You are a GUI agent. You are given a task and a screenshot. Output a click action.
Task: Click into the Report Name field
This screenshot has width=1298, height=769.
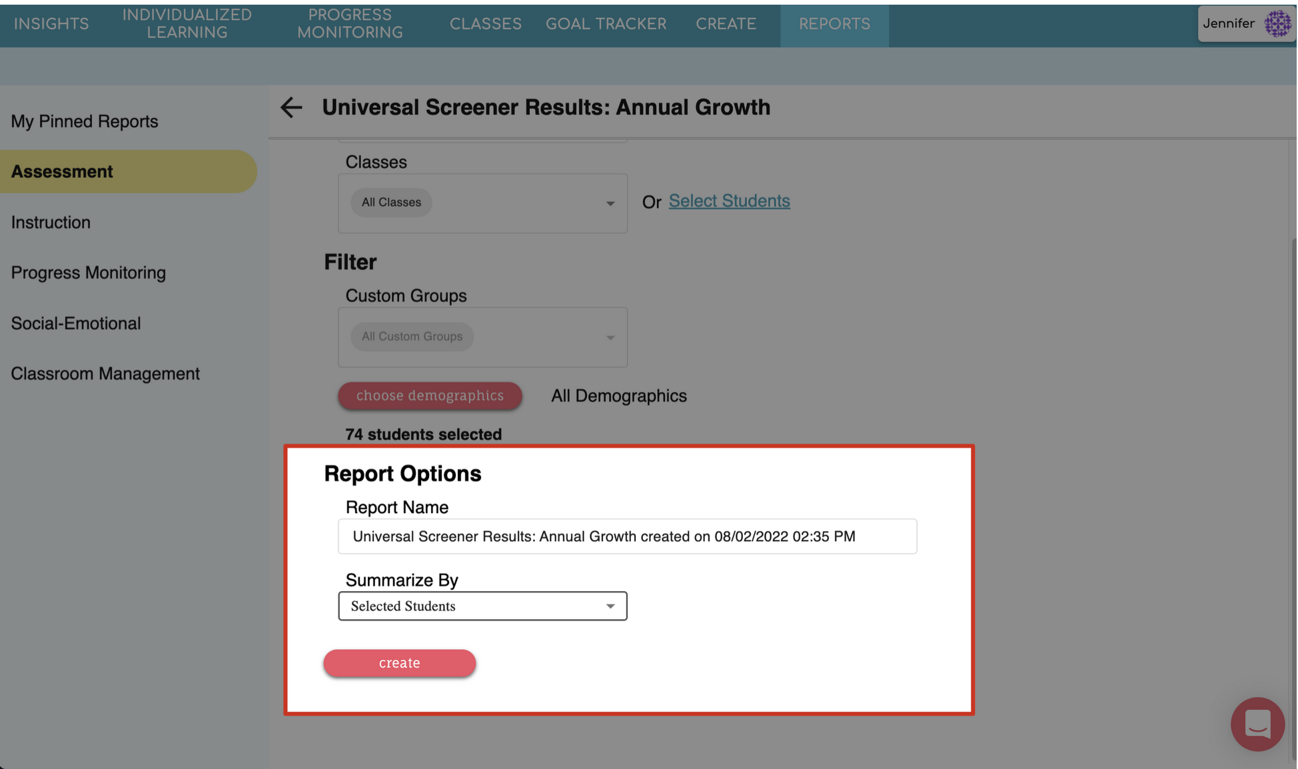(626, 536)
